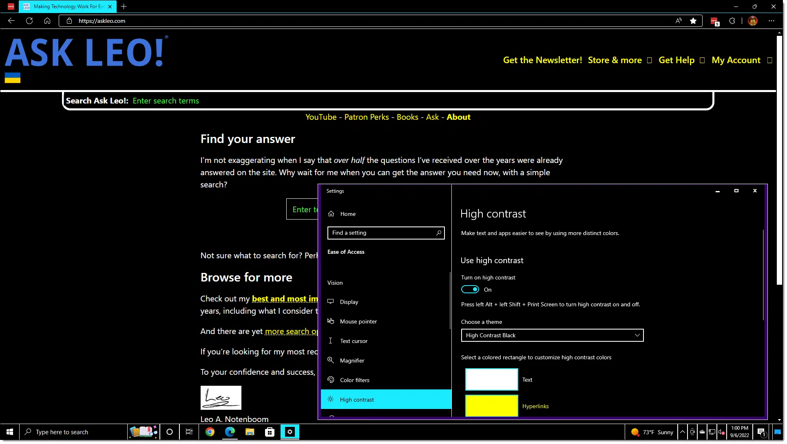The height and width of the screenshot is (444, 787).
Task: Open Get the Newsletter link
Action: coord(542,60)
